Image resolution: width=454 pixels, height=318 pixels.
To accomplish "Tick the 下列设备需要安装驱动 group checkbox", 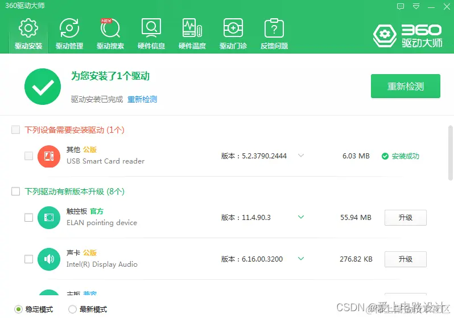I will coord(15,130).
